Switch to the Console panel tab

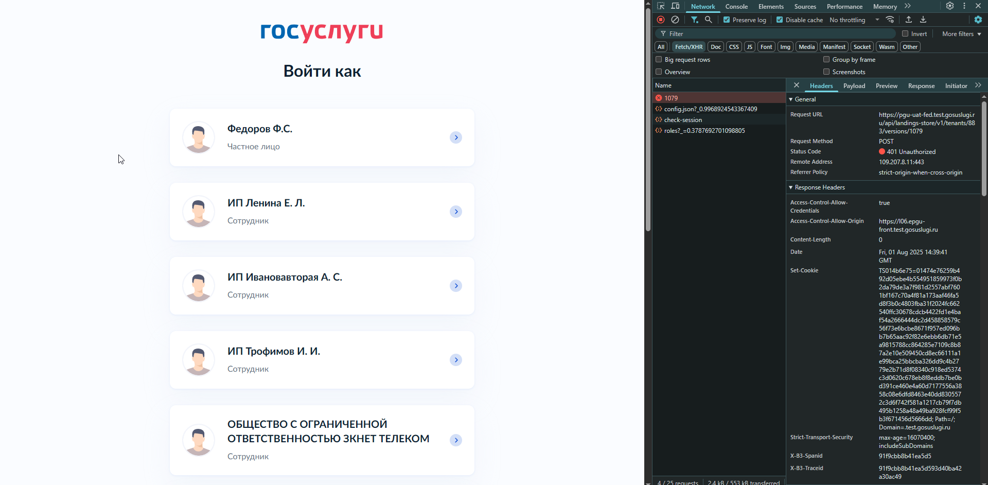coord(736,7)
